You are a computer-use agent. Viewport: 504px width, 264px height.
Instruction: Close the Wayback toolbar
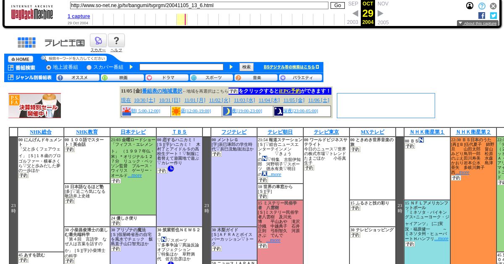(x=493, y=6)
